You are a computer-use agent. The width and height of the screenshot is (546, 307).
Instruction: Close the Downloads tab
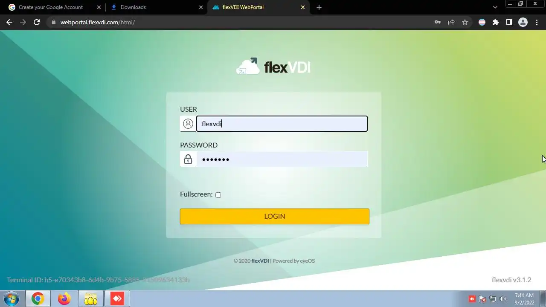tap(201, 7)
